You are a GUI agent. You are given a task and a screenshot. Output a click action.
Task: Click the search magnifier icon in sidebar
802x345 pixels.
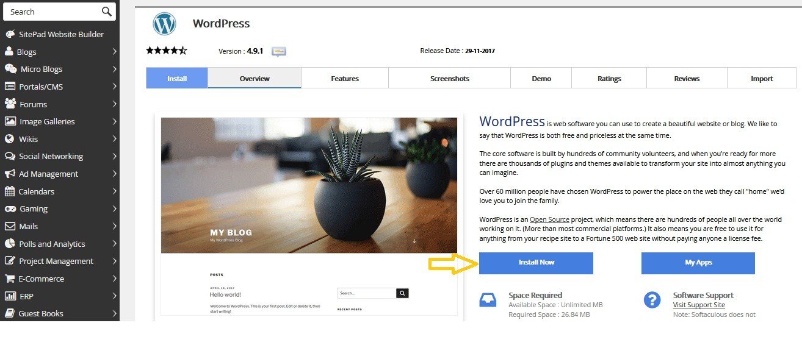[x=106, y=12]
